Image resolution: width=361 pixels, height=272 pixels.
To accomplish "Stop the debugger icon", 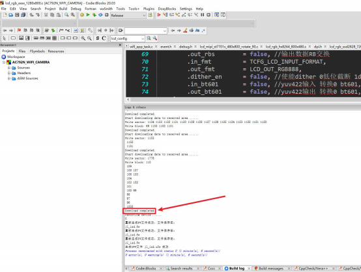I will (x=209, y=15).
